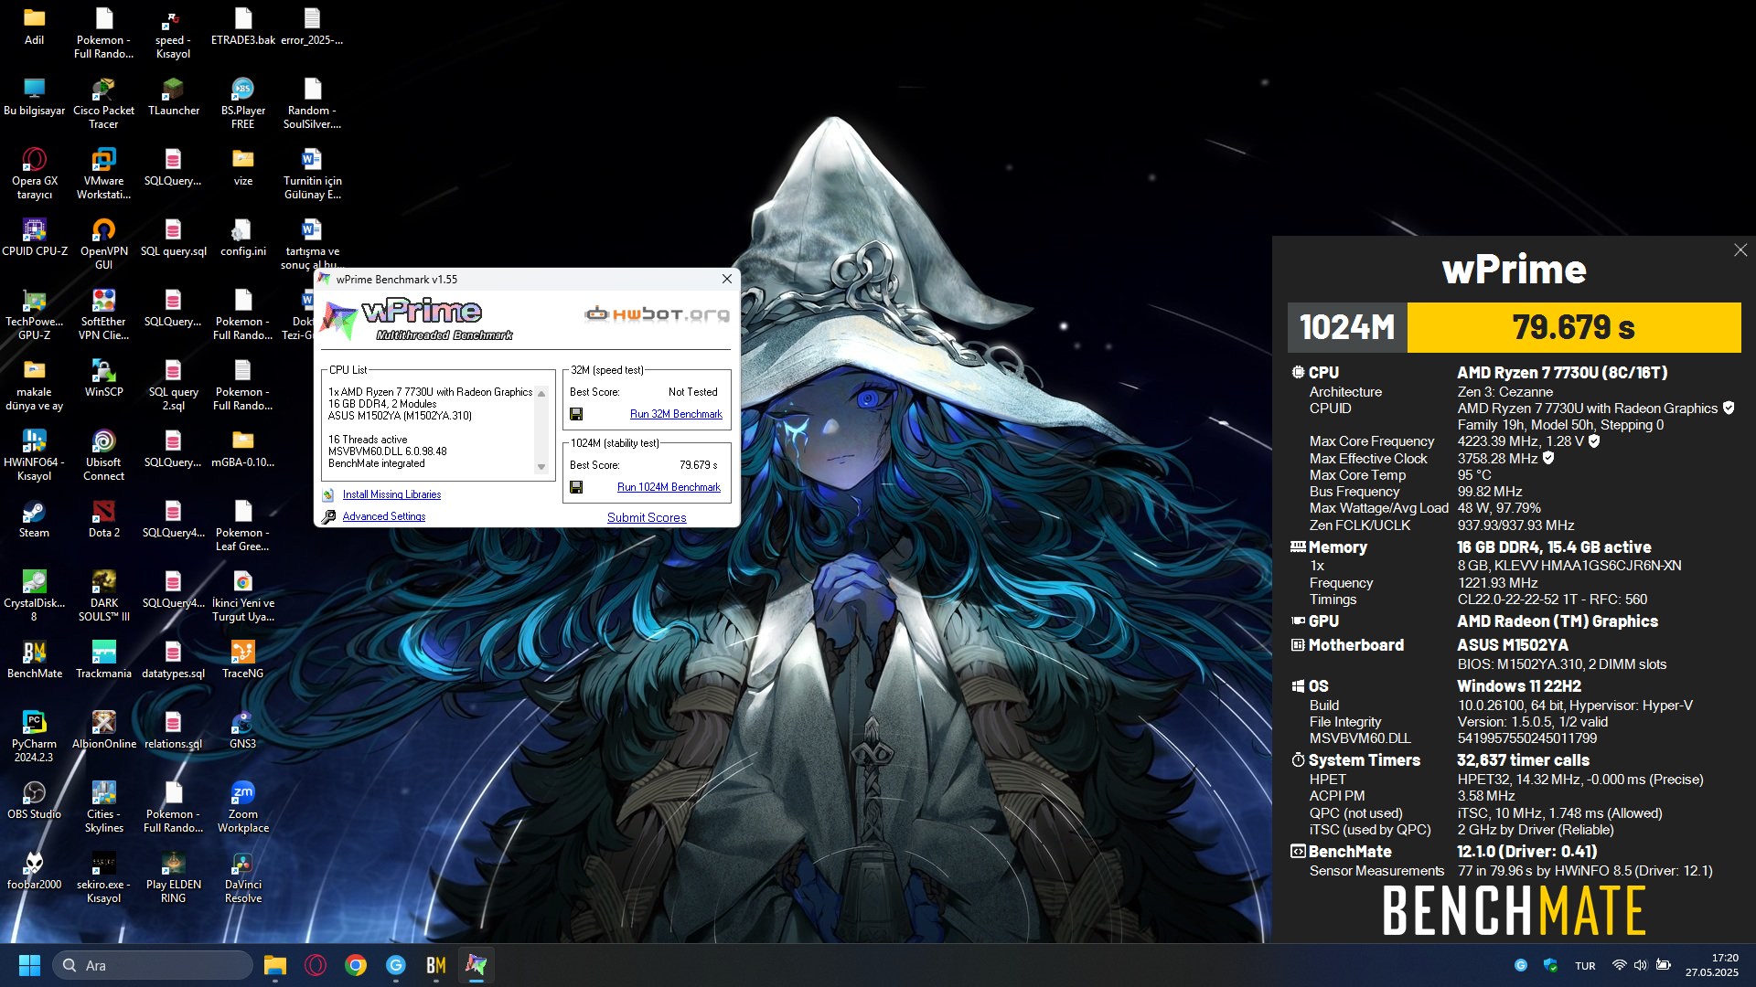The height and width of the screenshot is (987, 1756).
Task: Select the Play ELDEN RING icon
Action: 173,876
